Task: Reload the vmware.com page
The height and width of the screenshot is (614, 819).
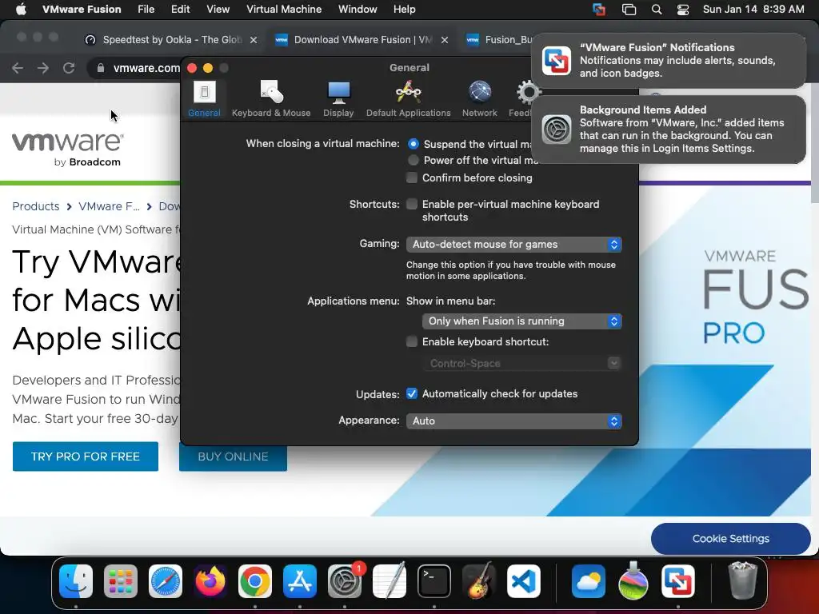Action: click(69, 68)
